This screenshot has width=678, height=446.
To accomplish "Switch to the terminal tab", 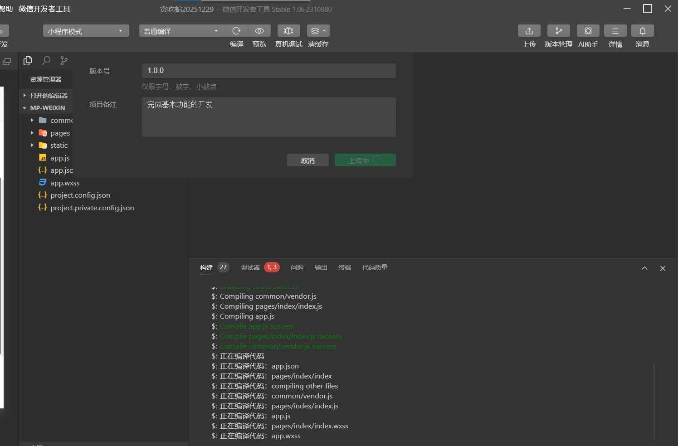I will tap(345, 267).
